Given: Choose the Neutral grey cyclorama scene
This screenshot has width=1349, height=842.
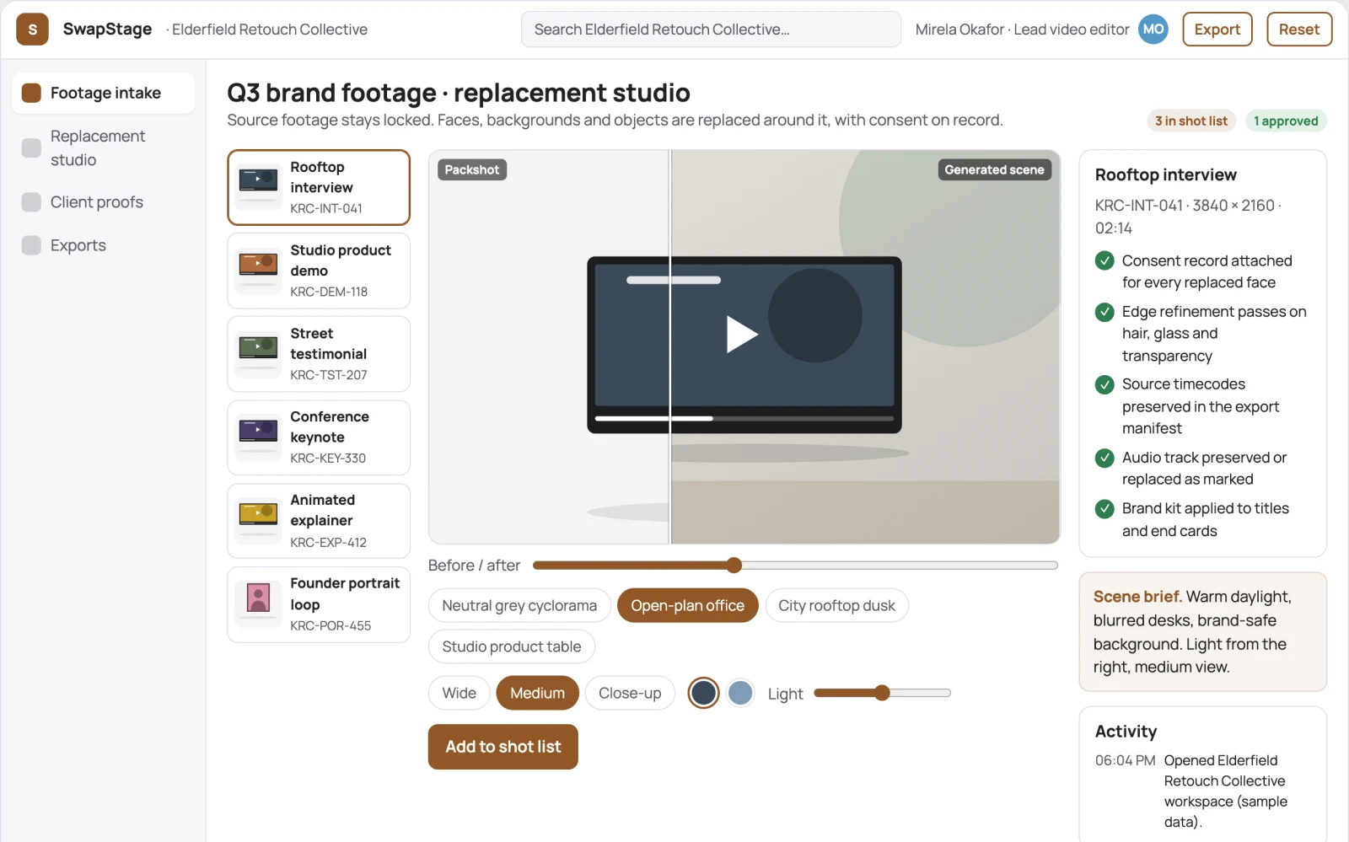Looking at the screenshot, I should [519, 605].
